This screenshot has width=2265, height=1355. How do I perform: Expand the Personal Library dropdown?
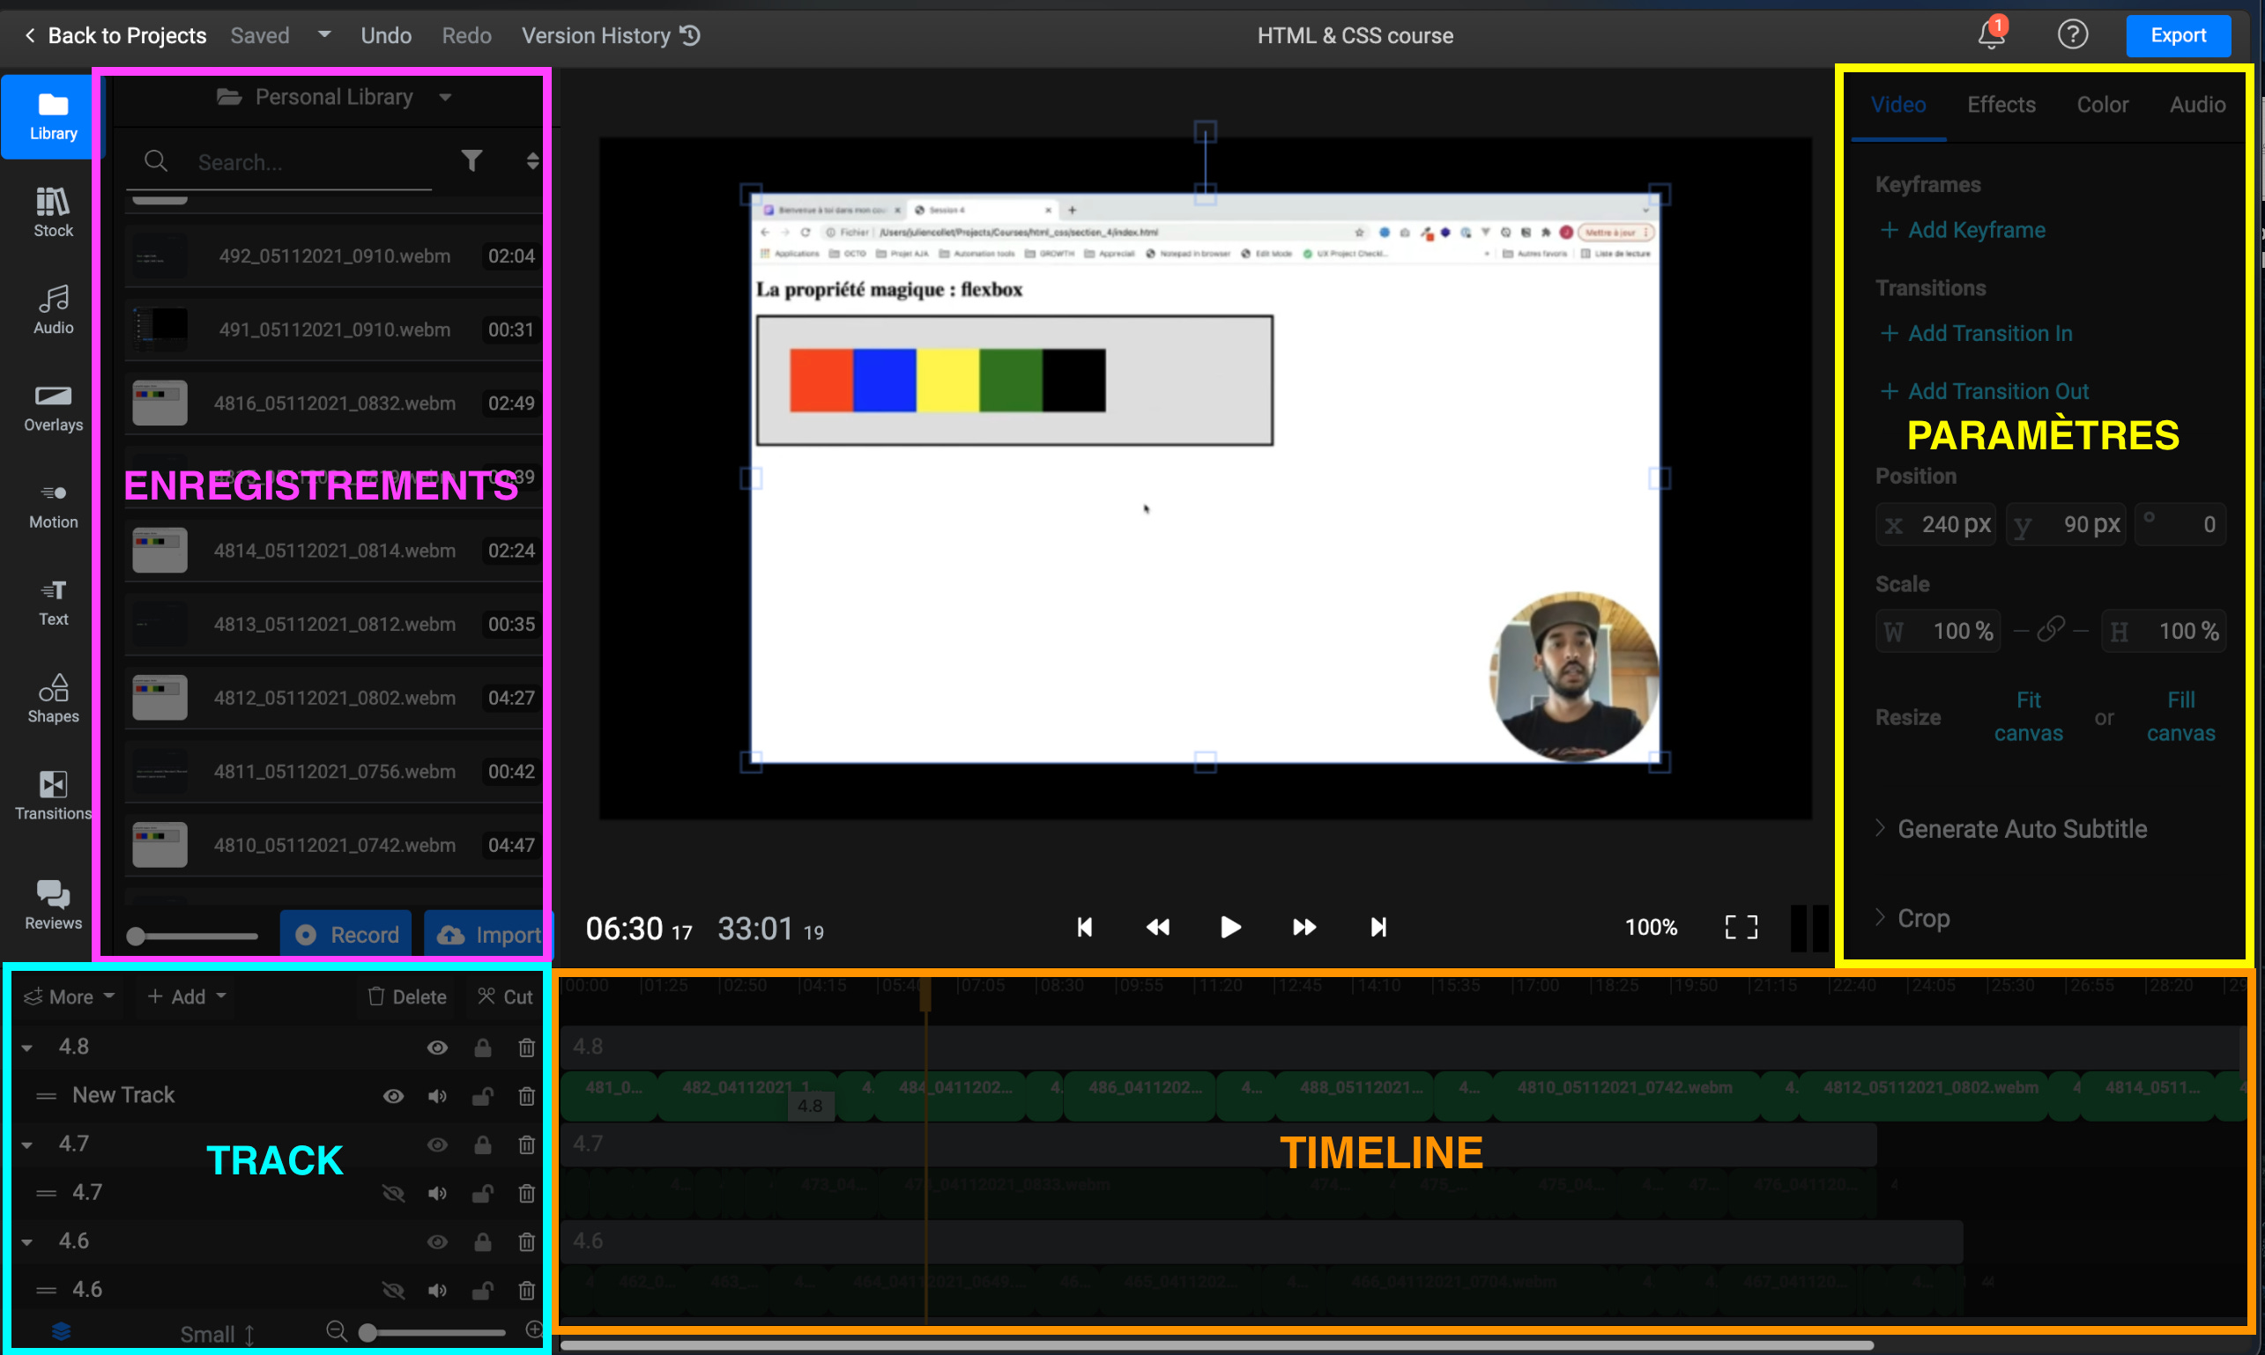pyautogui.click(x=445, y=98)
